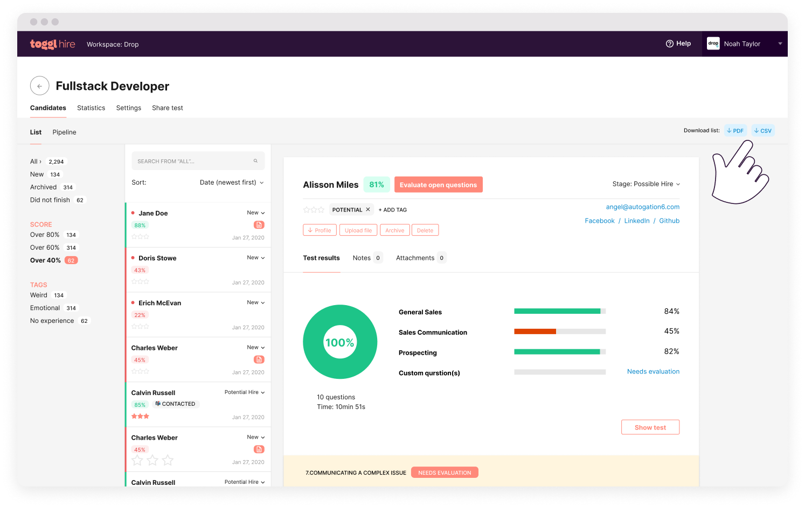805x508 pixels.
Task: Open the Help question-mark icon
Action: pyautogui.click(x=670, y=44)
